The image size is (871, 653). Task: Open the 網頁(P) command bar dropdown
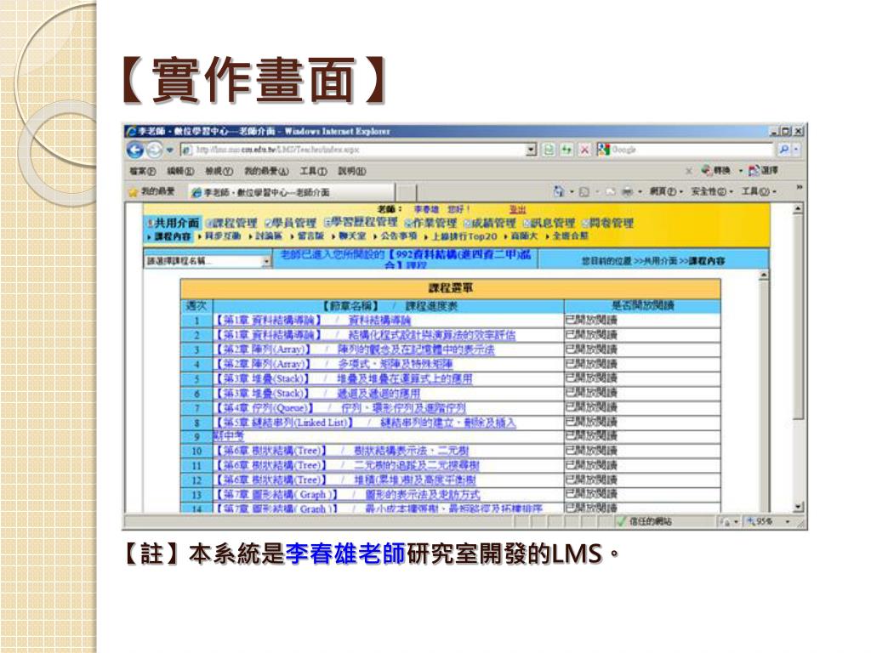[666, 191]
